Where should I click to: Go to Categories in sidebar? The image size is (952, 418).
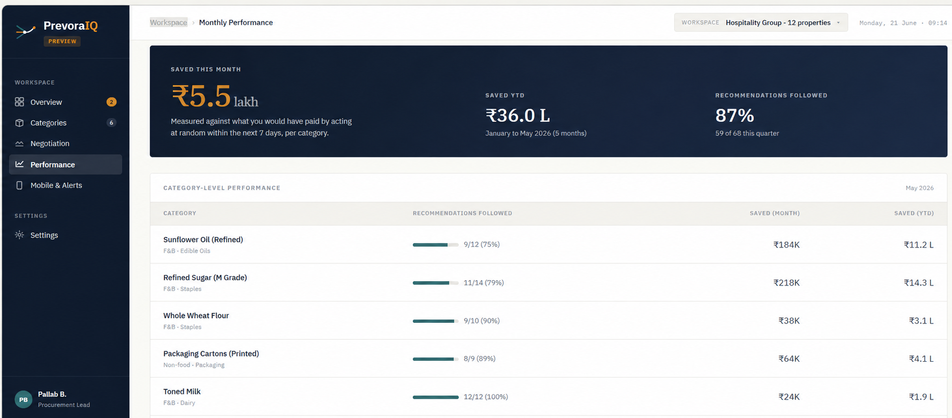(x=65, y=123)
